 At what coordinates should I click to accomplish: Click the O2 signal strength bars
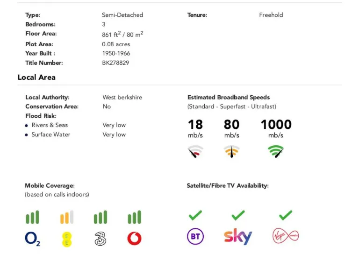point(33,217)
